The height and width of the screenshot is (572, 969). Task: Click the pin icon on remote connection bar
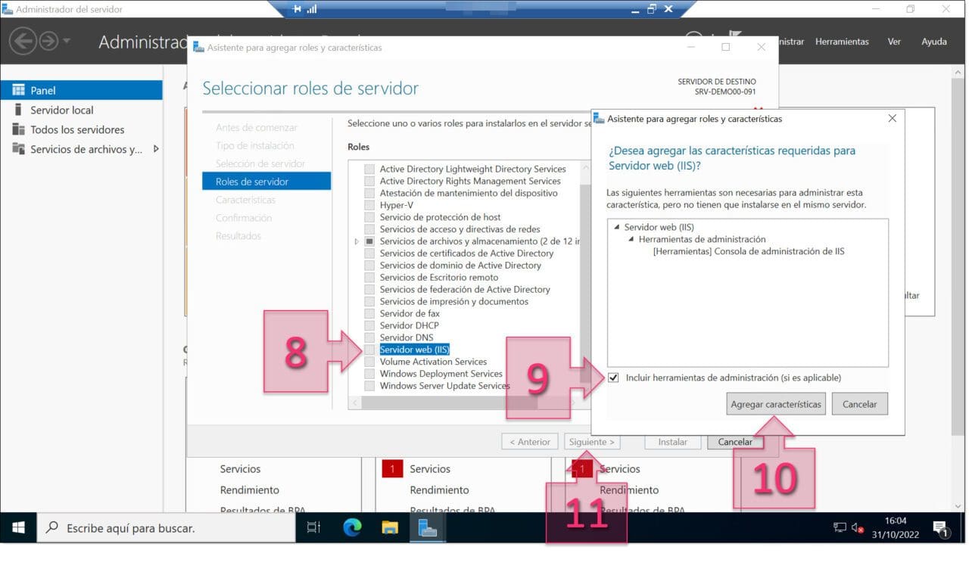(x=296, y=9)
